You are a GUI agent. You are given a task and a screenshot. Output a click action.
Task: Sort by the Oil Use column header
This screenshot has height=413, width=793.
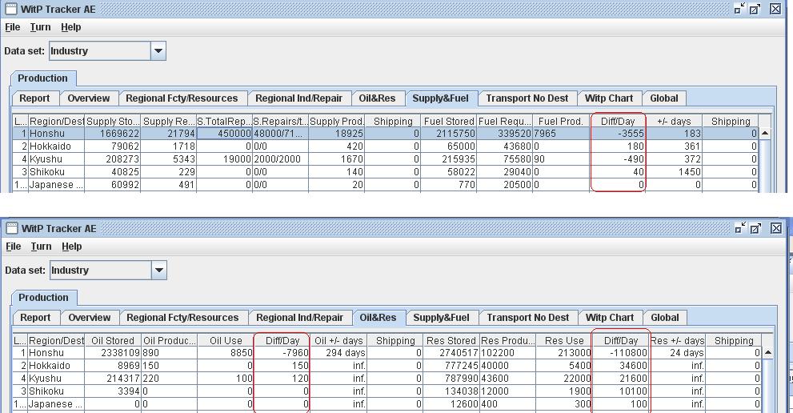click(226, 341)
